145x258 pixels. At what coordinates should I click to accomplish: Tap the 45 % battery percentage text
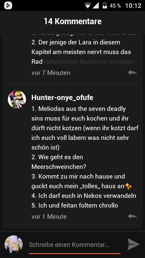tap(115, 6)
